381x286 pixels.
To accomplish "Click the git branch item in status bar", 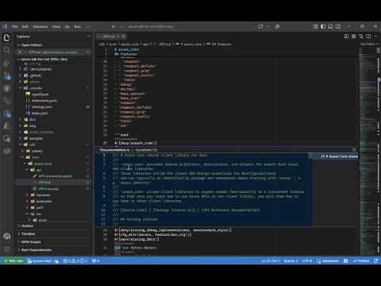I will 40,261.
